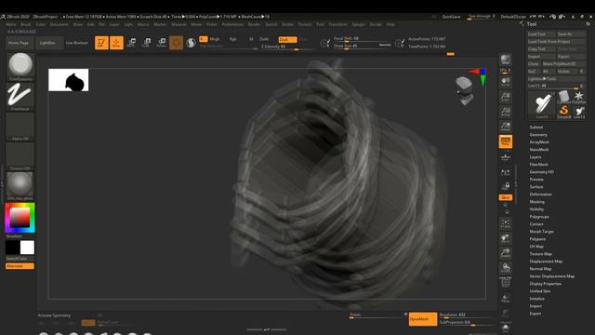
Task: Toggle the Transp transparency icon
Action: coord(506,298)
